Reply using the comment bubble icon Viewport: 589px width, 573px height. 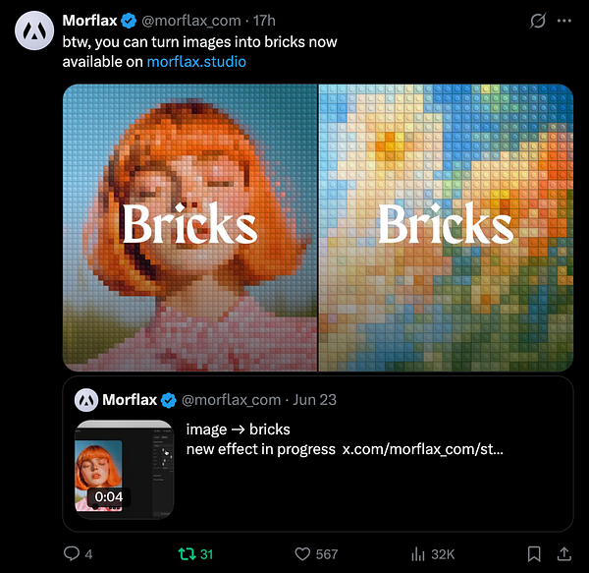[x=72, y=553]
